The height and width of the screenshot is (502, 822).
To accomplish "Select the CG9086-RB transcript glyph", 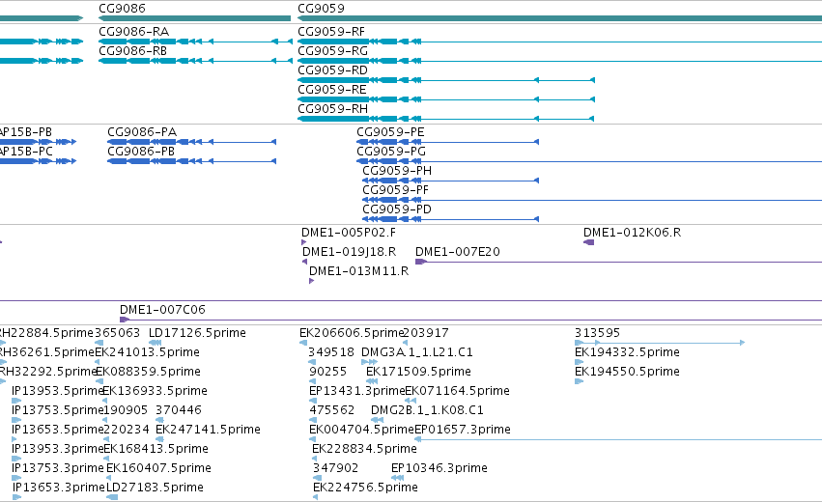I will coord(195,61).
